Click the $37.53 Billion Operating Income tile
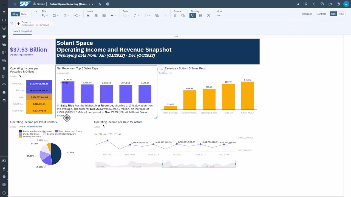Viewport: 351px width, 197px height. point(32,51)
